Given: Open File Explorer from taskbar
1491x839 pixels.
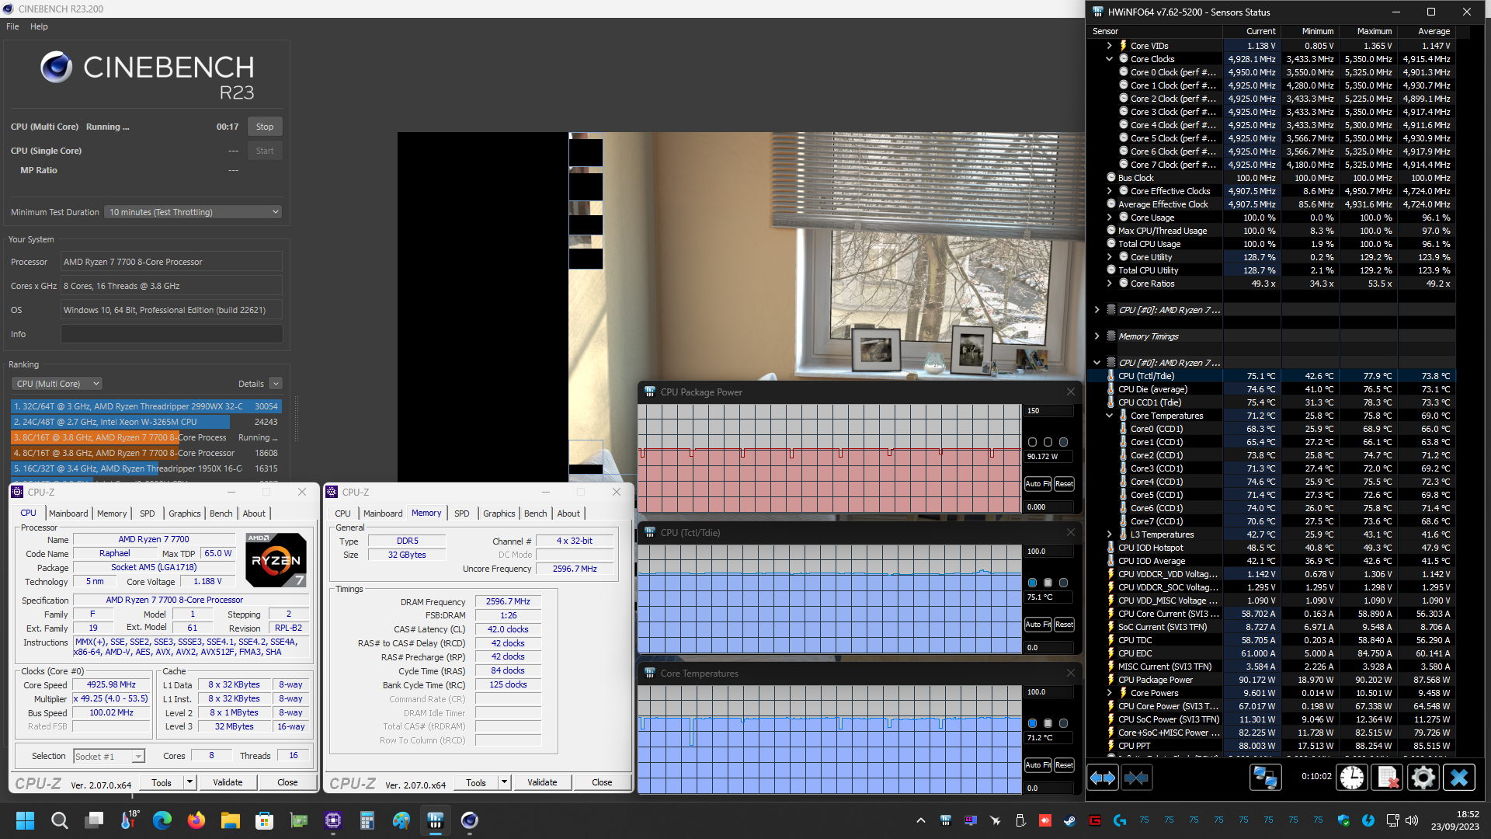Looking at the screenshot, I should (231, 820).
